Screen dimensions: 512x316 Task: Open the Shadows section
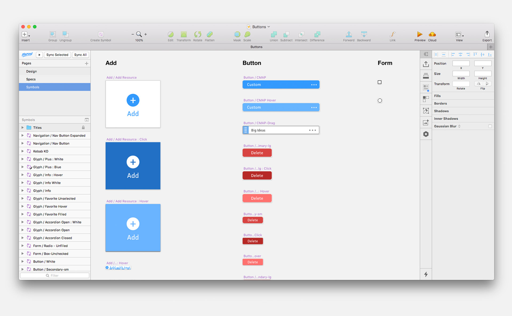click(x=463, y=111)
